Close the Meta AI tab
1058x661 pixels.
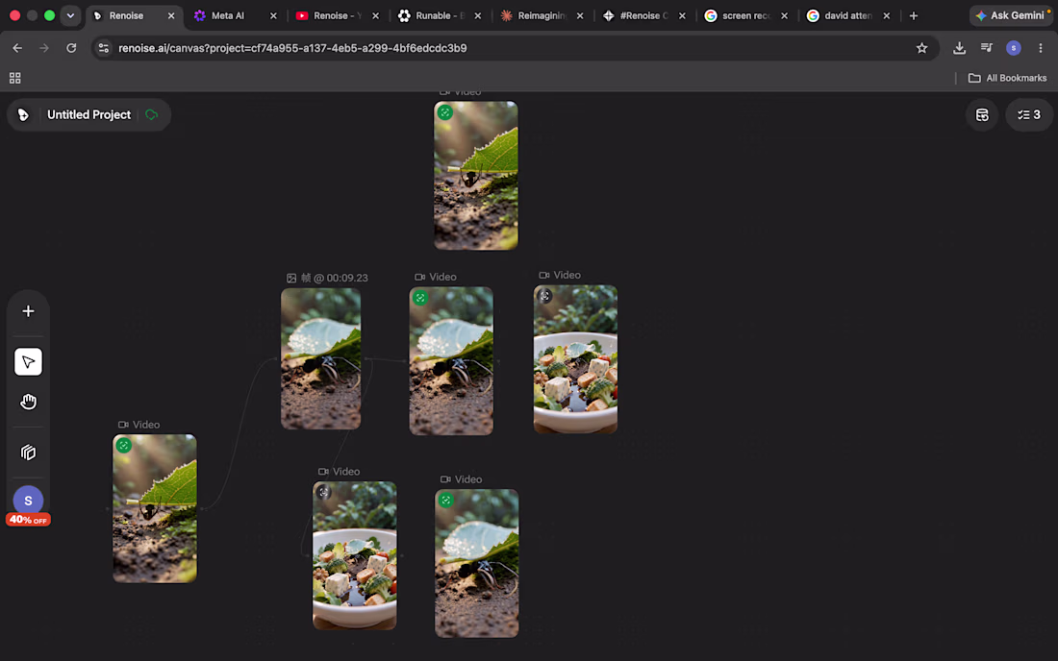(x=273, y=15)
